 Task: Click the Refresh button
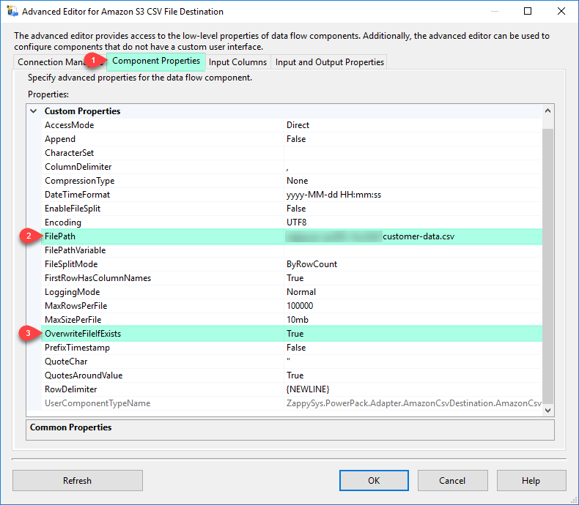[77, 480]
